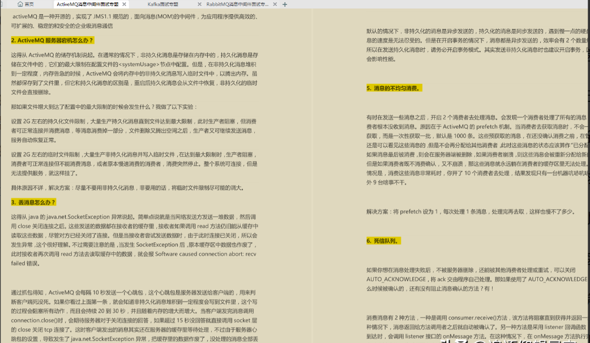Screen dimensions: 590x343
Task: Click the line starting '设置 2G 左右的临时文件限制'
Action: [x=134, y=155]
